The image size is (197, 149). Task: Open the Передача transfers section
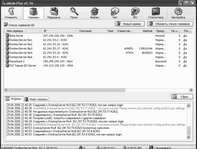[54, 13]
